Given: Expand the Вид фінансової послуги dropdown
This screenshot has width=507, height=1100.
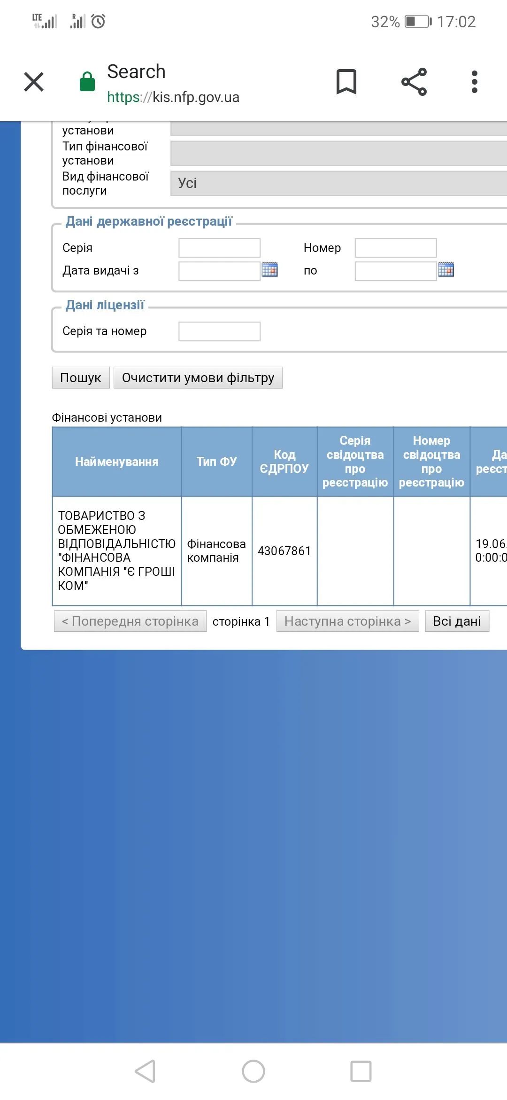Looking at the screenshot, I should tap(338, 183).
